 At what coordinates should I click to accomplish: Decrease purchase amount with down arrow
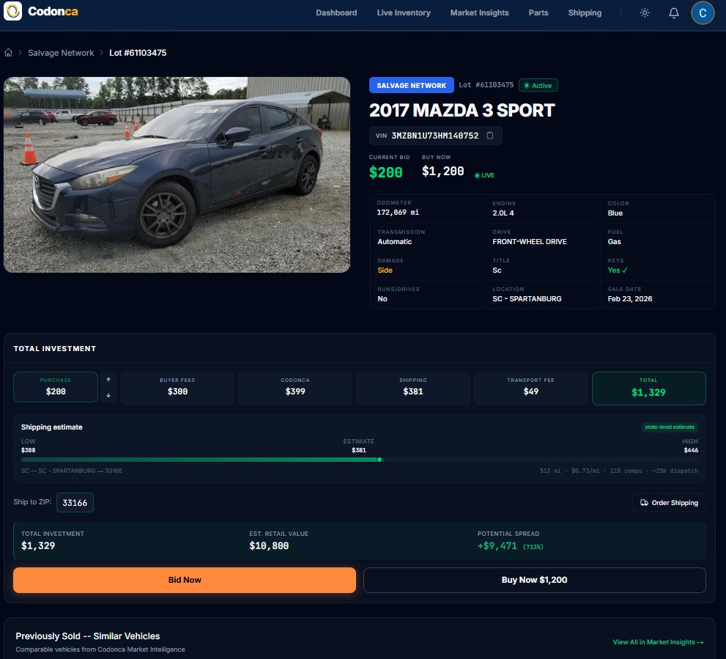108,395
